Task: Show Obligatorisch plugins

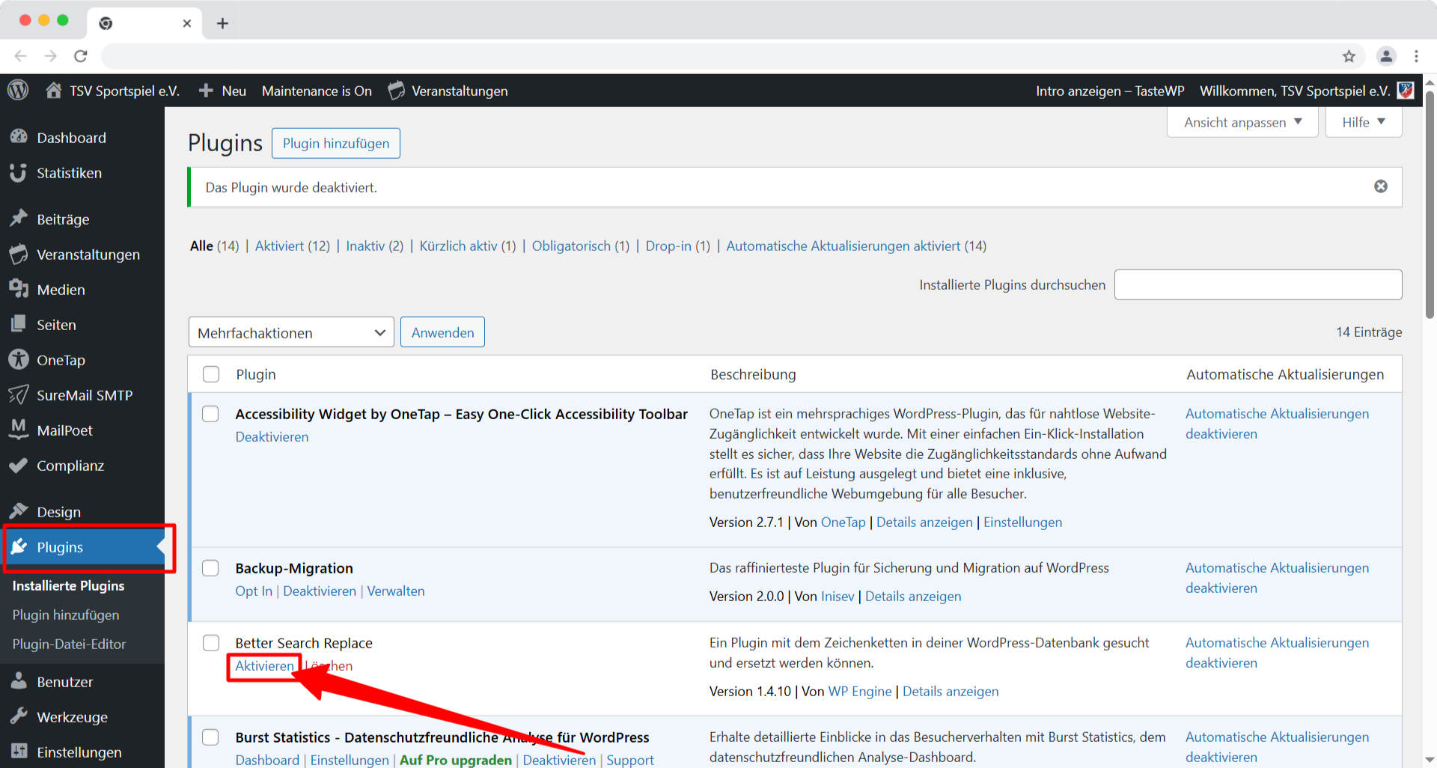Action: click(x=581, y=246)
